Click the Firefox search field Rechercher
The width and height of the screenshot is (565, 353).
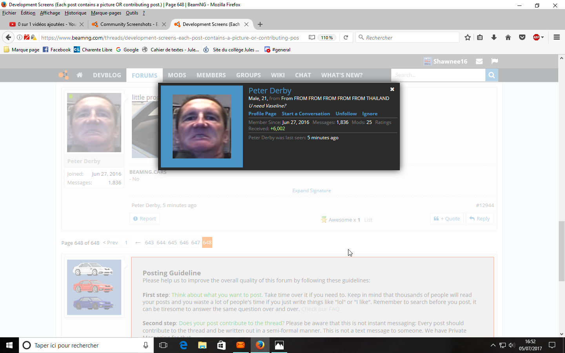tap(407, 38)
